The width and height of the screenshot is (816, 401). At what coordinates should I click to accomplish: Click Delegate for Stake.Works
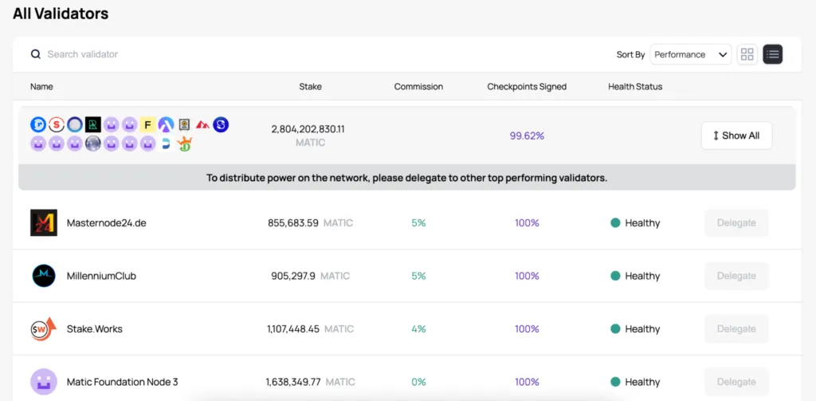point(736,328)
